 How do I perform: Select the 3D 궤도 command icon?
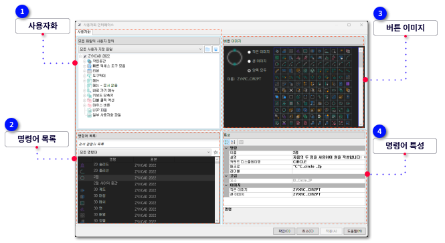[82, 190]
